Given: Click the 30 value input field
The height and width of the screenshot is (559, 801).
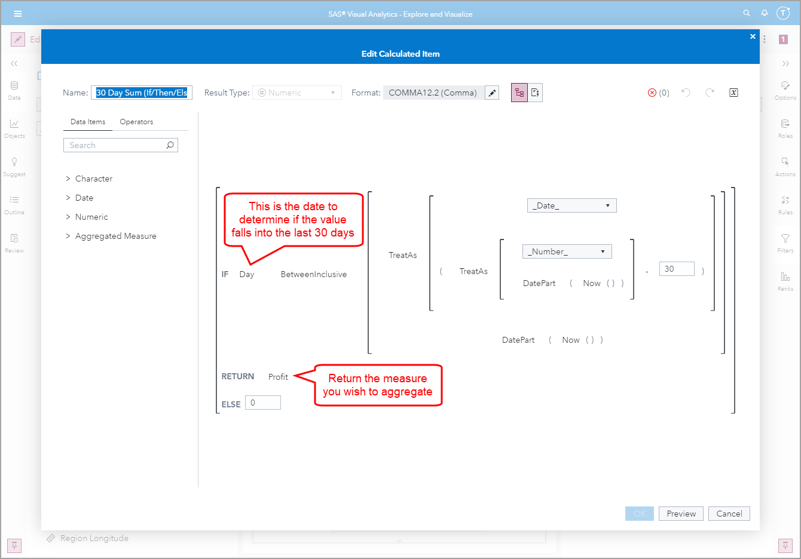Looking at the screenshot, I should (x=677, y=269).
